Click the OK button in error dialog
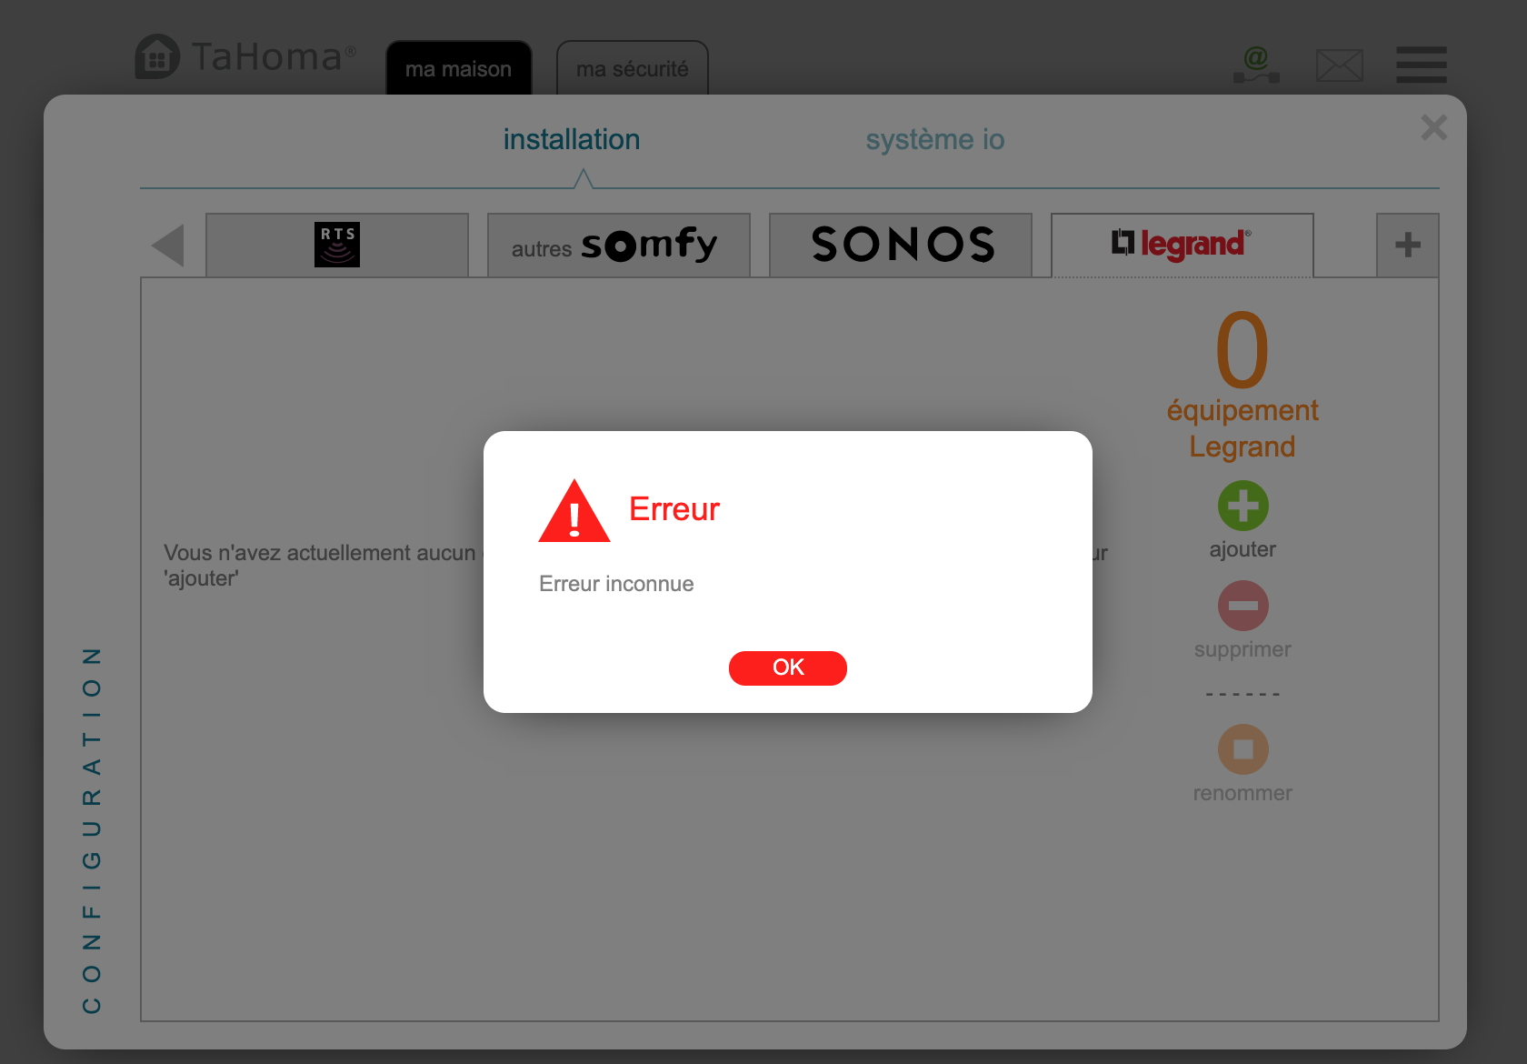 click(787, 668)
